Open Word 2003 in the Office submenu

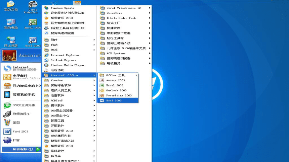point(118,100)
